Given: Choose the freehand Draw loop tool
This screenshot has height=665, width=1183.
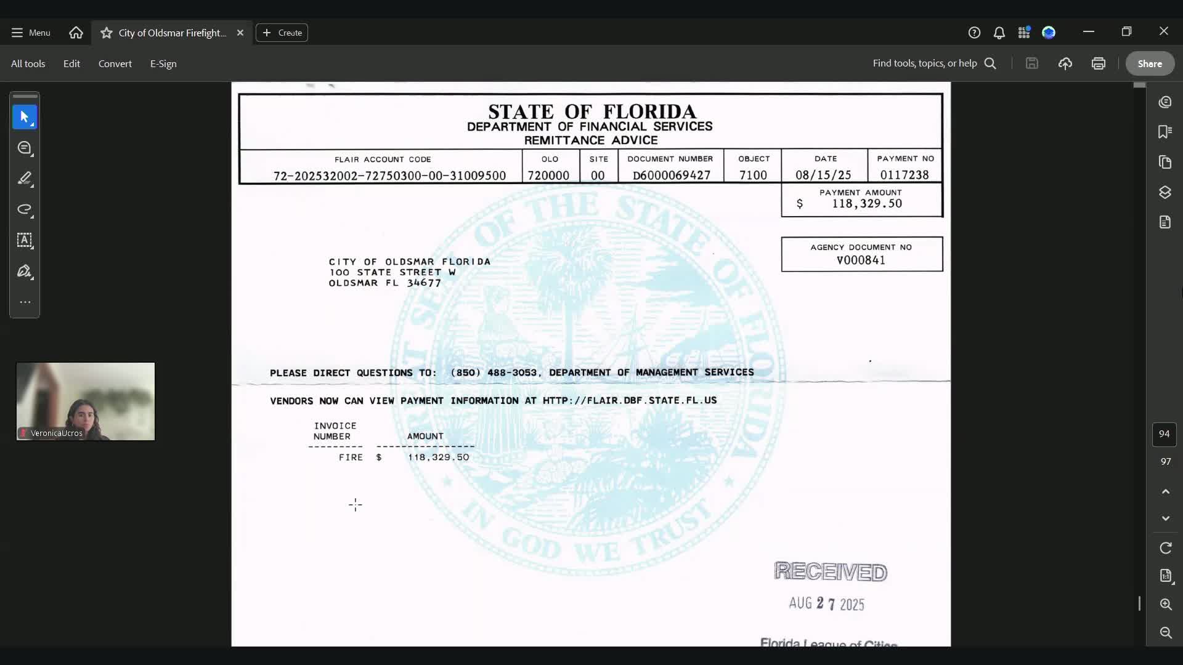Looking at the screenshot, I should tap(25, 209).
